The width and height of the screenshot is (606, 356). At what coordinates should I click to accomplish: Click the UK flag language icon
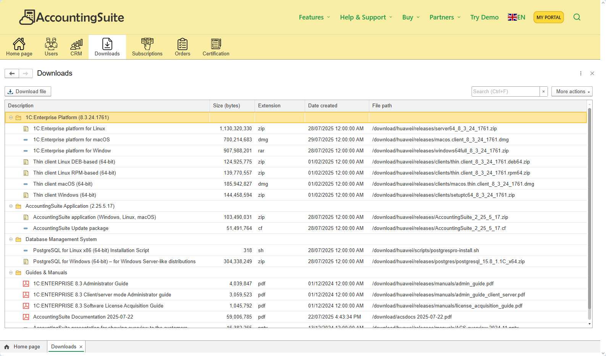(x=512, y=17)
